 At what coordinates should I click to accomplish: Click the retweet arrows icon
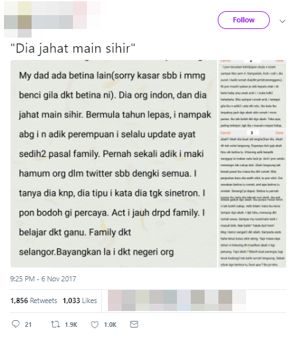55,324
